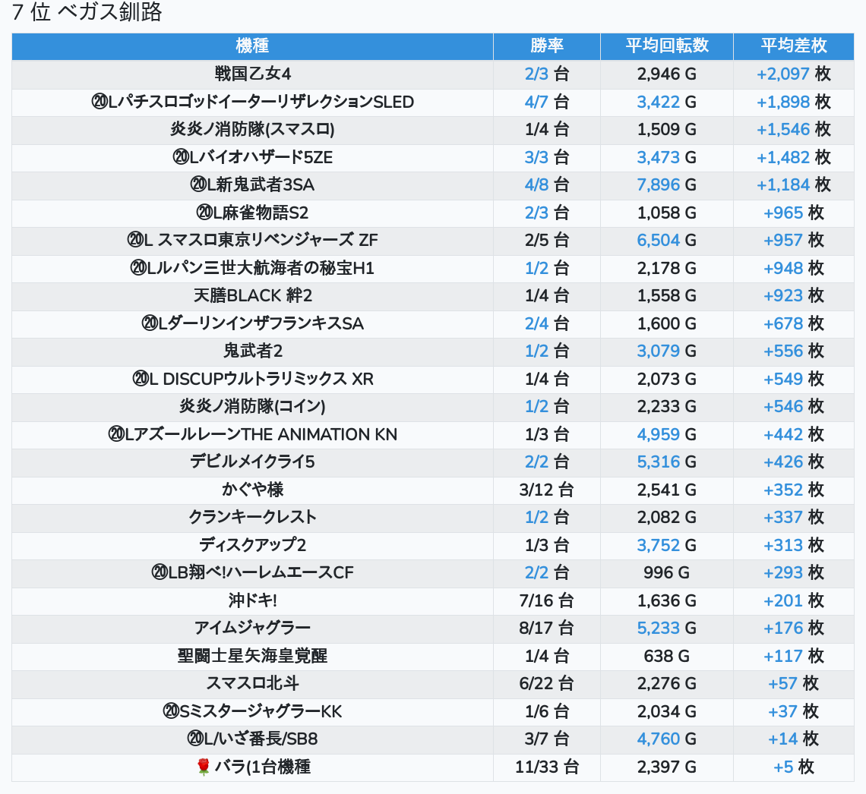Click the ⑳ badge before L麻雀物語S2

(x=204, y=213)
